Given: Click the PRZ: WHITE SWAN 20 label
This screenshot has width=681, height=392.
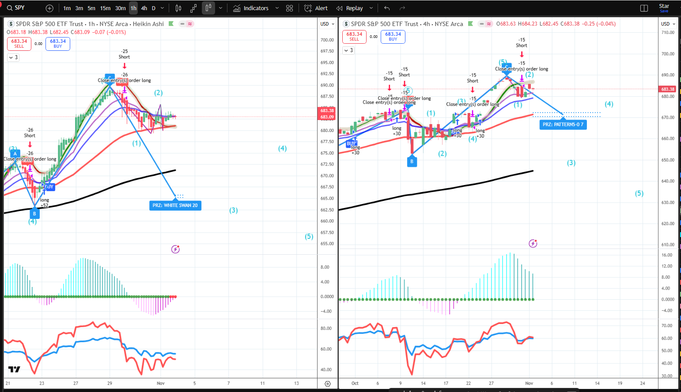Looking at the screenshot, I should tap(175, 205).
